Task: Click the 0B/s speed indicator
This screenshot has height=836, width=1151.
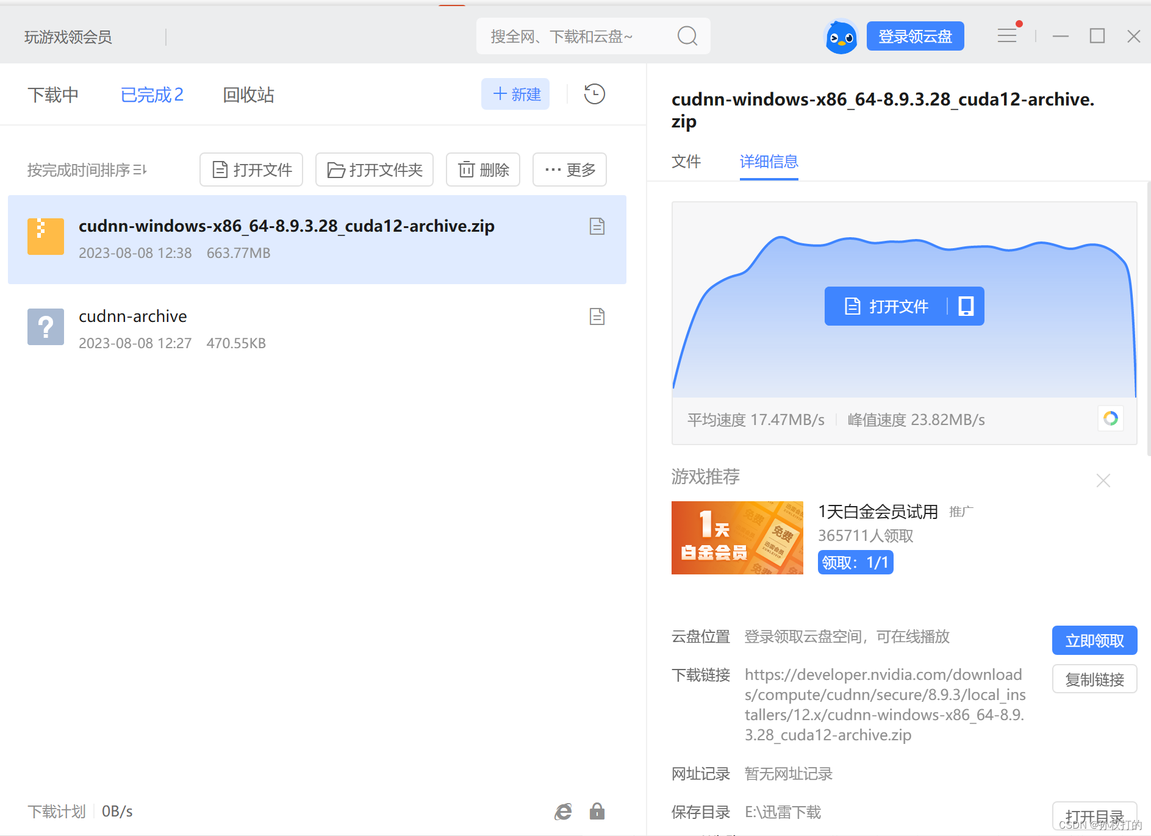Action: pos(117,812)
